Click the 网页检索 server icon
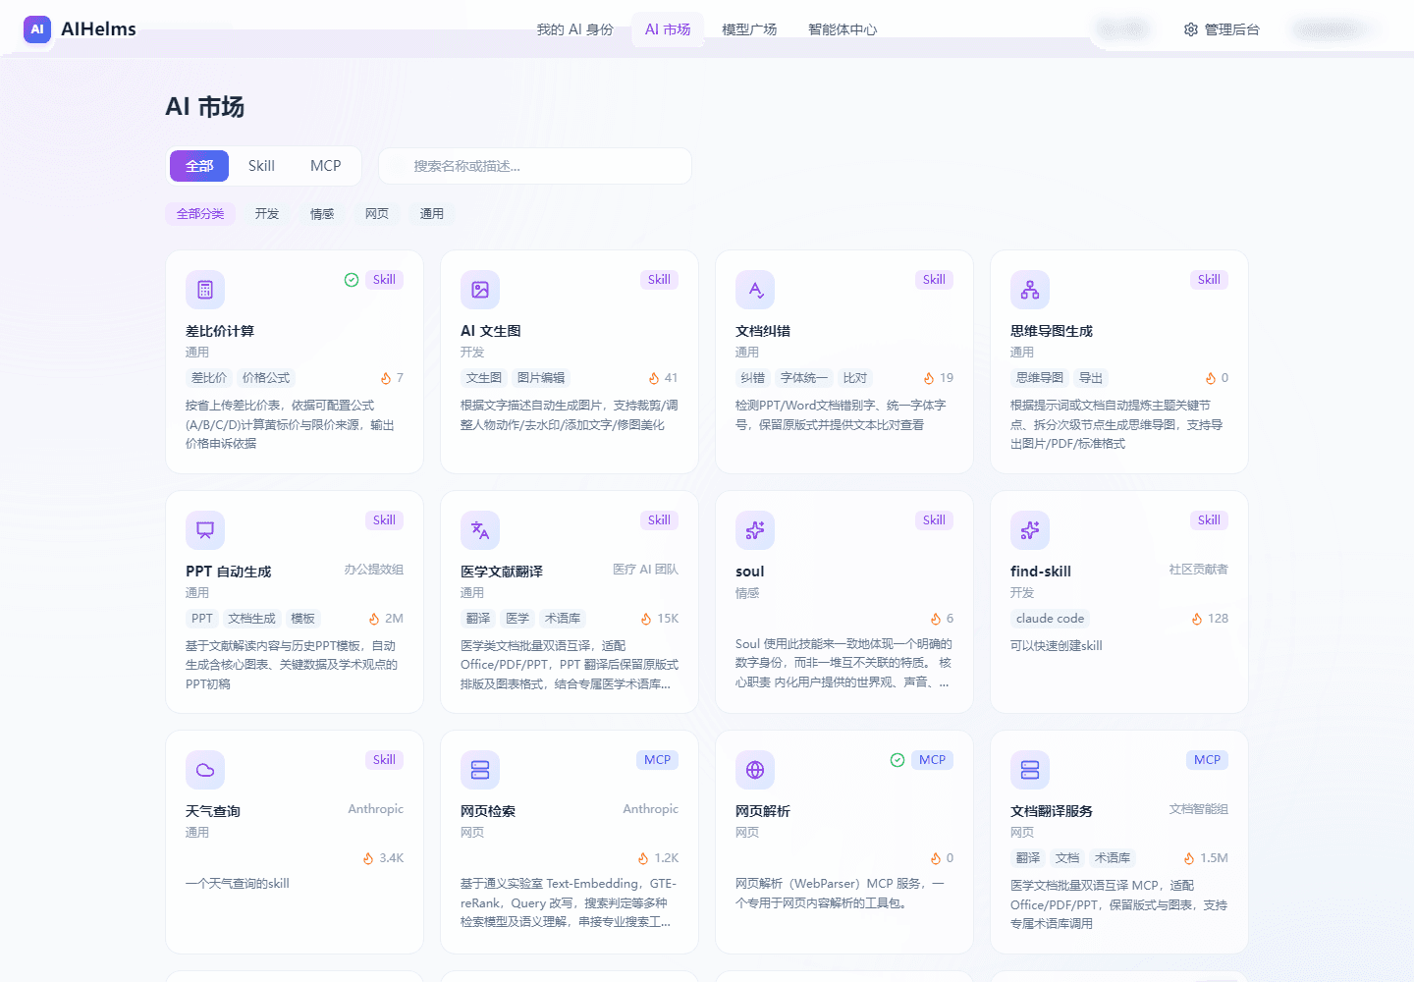The height and width of the screenshot is (982, 1414). click(x=480, y=770)
